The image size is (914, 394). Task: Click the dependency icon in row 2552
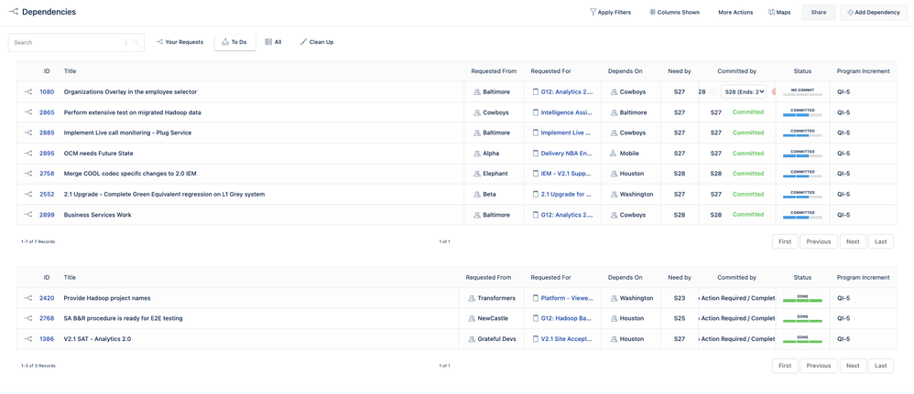(x=27, y=195)
